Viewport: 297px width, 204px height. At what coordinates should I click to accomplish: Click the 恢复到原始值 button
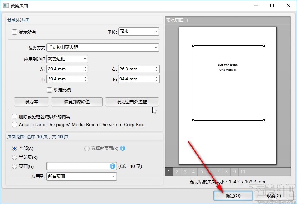77,102
